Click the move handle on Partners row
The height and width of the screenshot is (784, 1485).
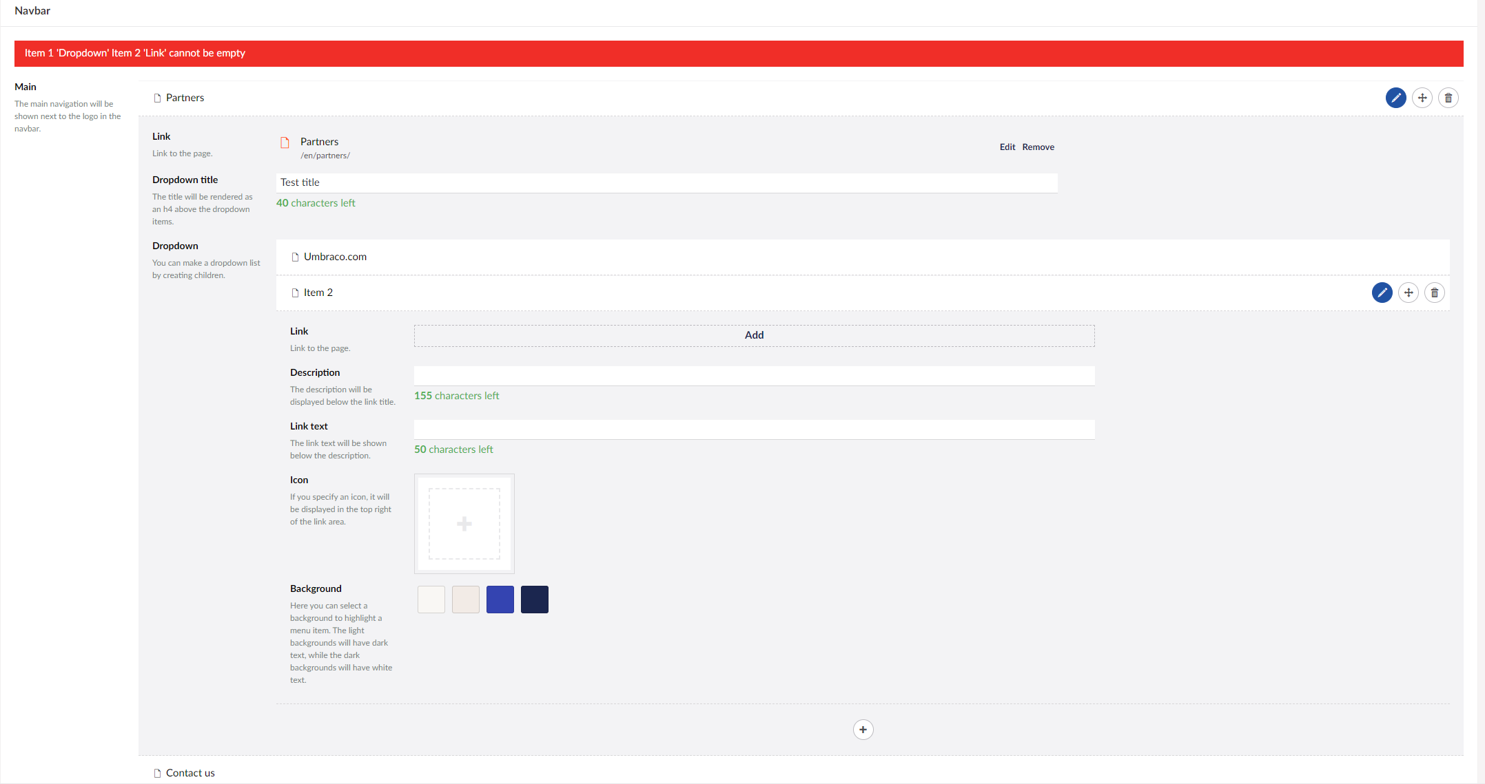click(x=1422, y=98)
